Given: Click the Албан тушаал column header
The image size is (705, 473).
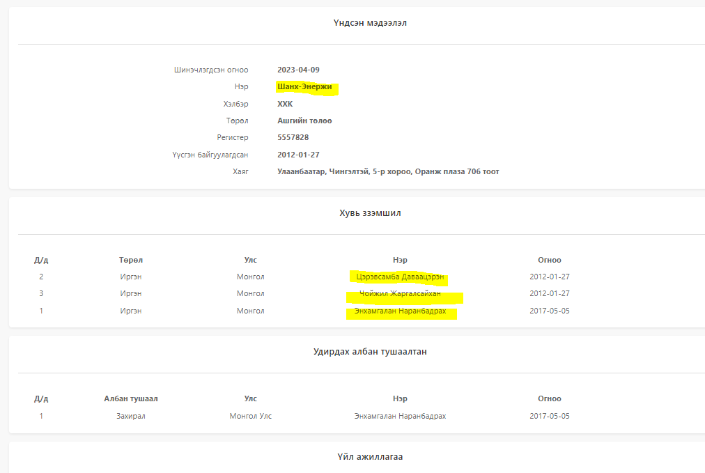Looking at the screenshot, I should click(130, 399).
